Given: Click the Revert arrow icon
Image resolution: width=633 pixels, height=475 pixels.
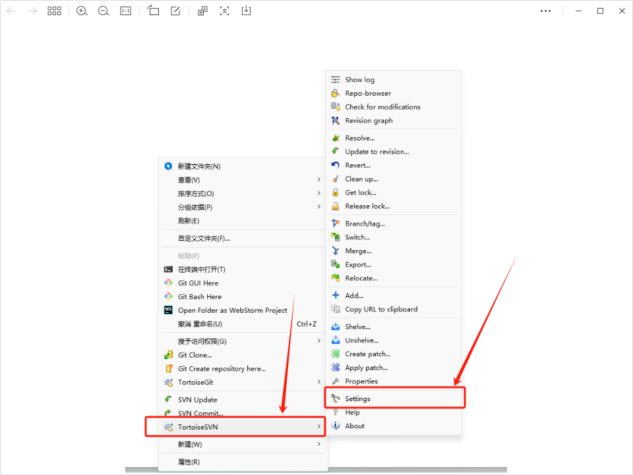Looking at the screenshot, I should click(x=336, y=165).
